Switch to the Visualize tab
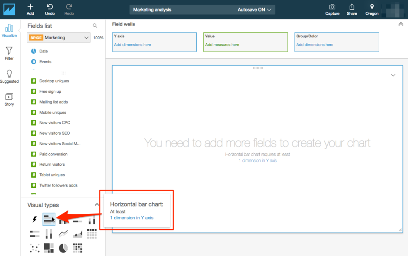 tap(9, 30)
